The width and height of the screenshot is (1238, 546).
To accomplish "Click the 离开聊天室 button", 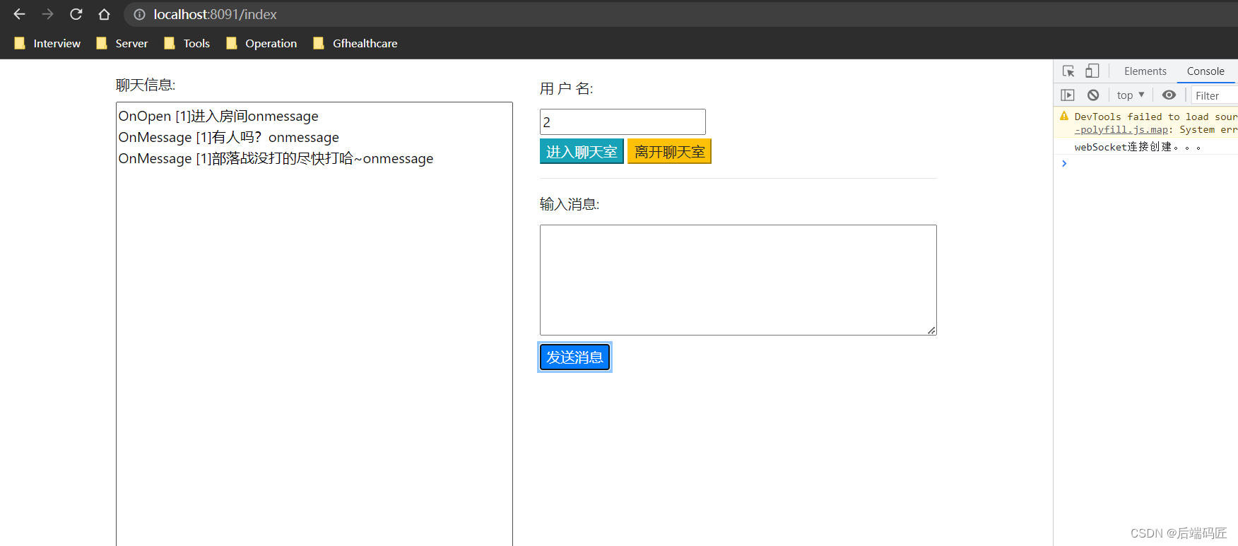I will (x=669, y=151).
